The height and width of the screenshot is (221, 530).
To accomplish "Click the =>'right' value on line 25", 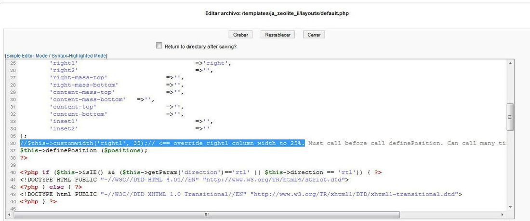I will click(x=213, y=63).
